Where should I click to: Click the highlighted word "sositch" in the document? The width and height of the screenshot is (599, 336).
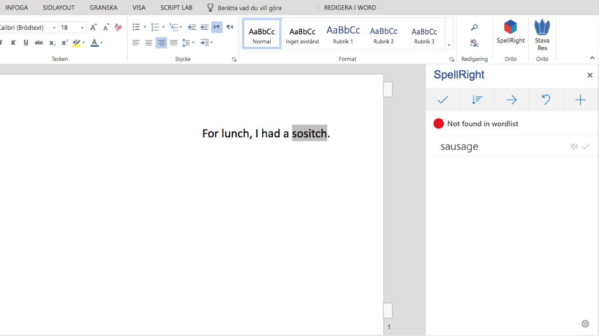tap(310, 133)
